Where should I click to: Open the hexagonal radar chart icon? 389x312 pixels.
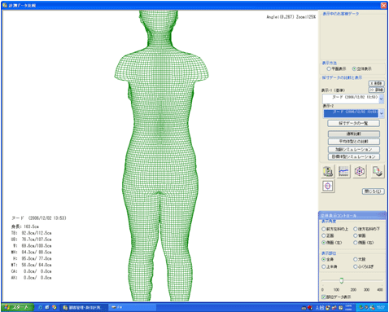[x=360, y=171]
